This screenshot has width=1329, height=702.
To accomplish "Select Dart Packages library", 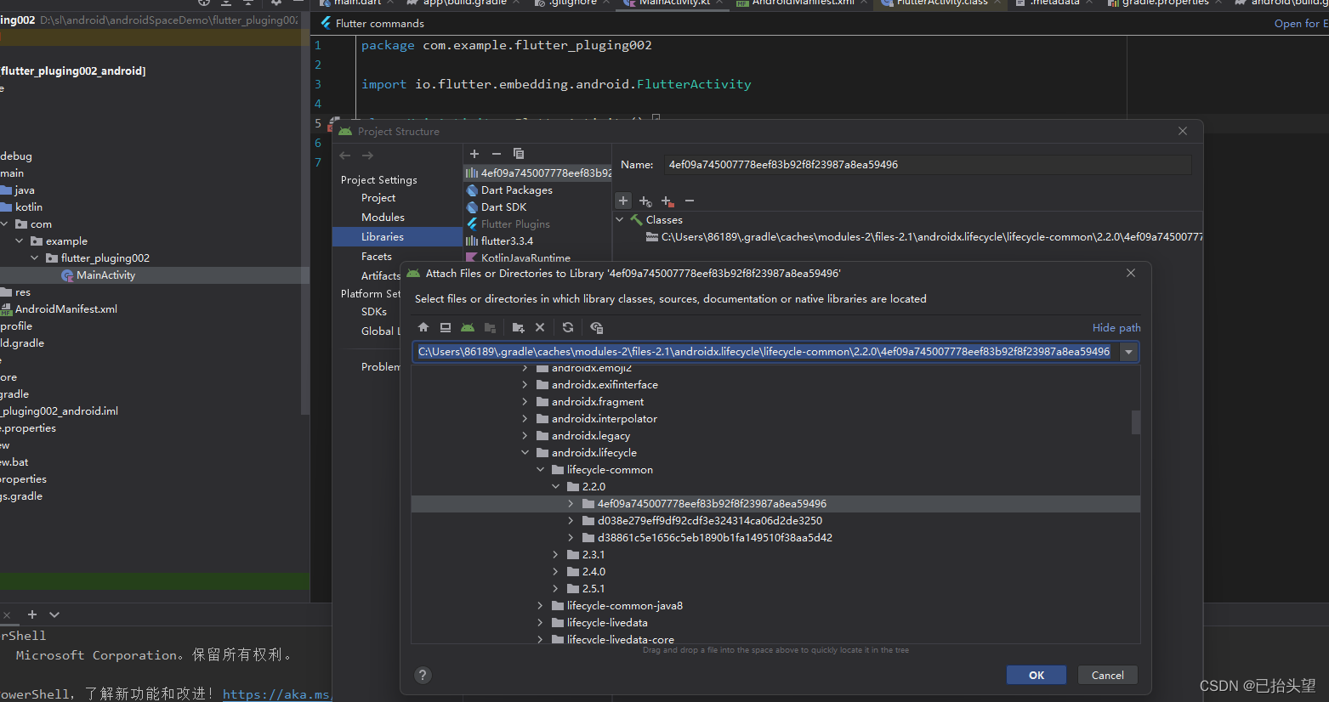I will point(517,190).
